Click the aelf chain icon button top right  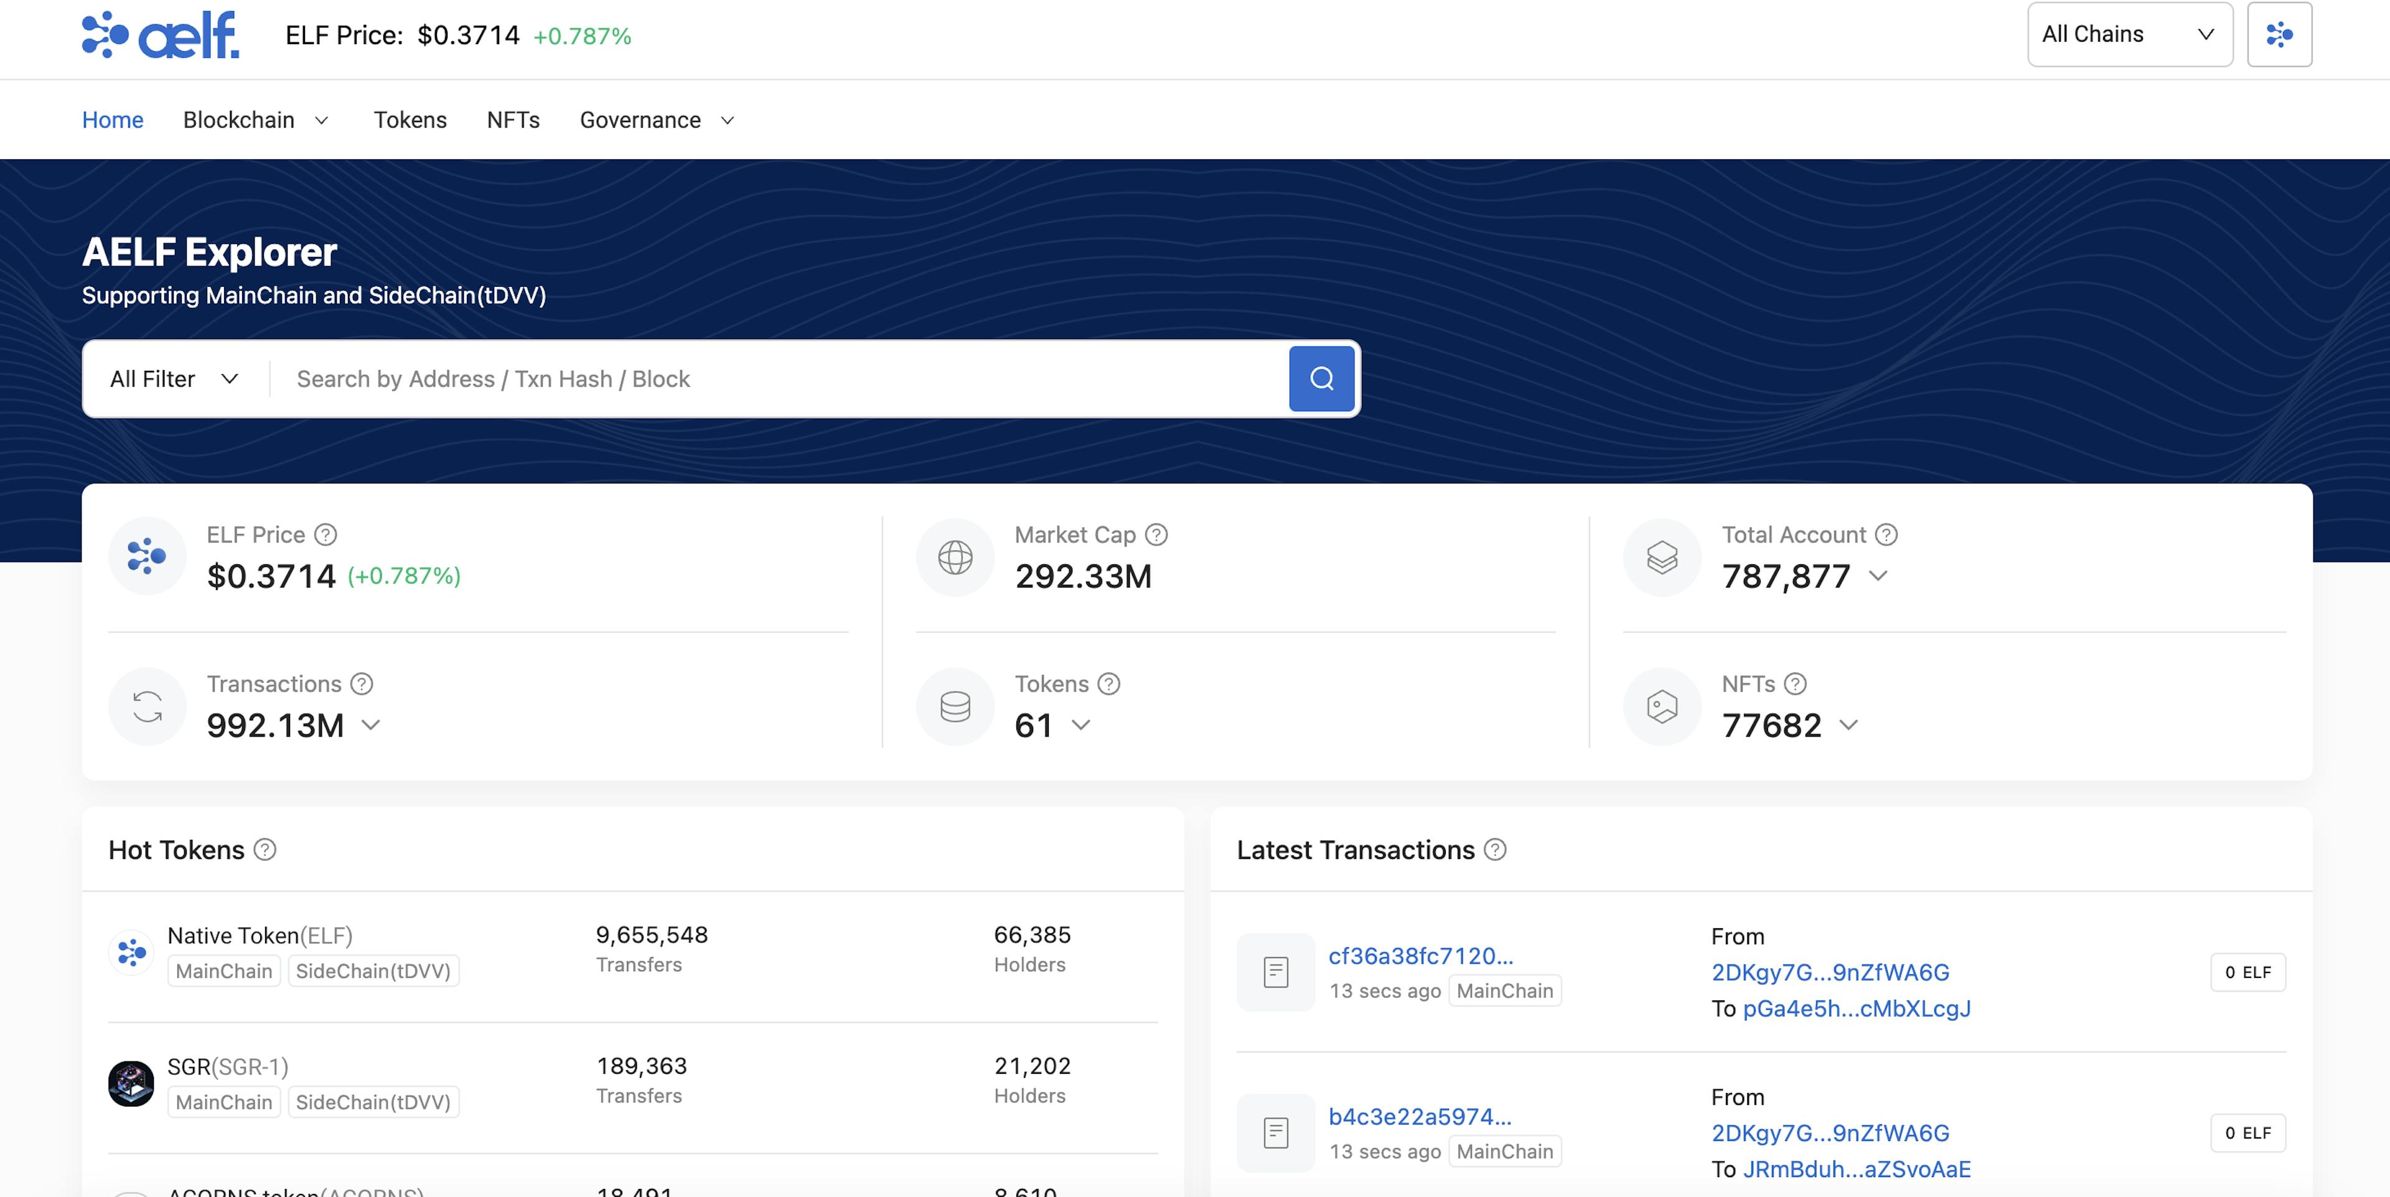click(x=2279, y=34)
